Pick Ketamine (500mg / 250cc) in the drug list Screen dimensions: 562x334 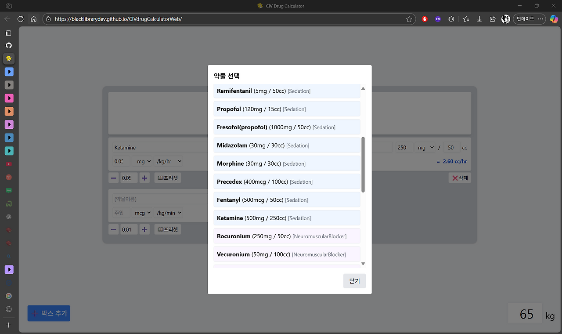tap(287, 218)
